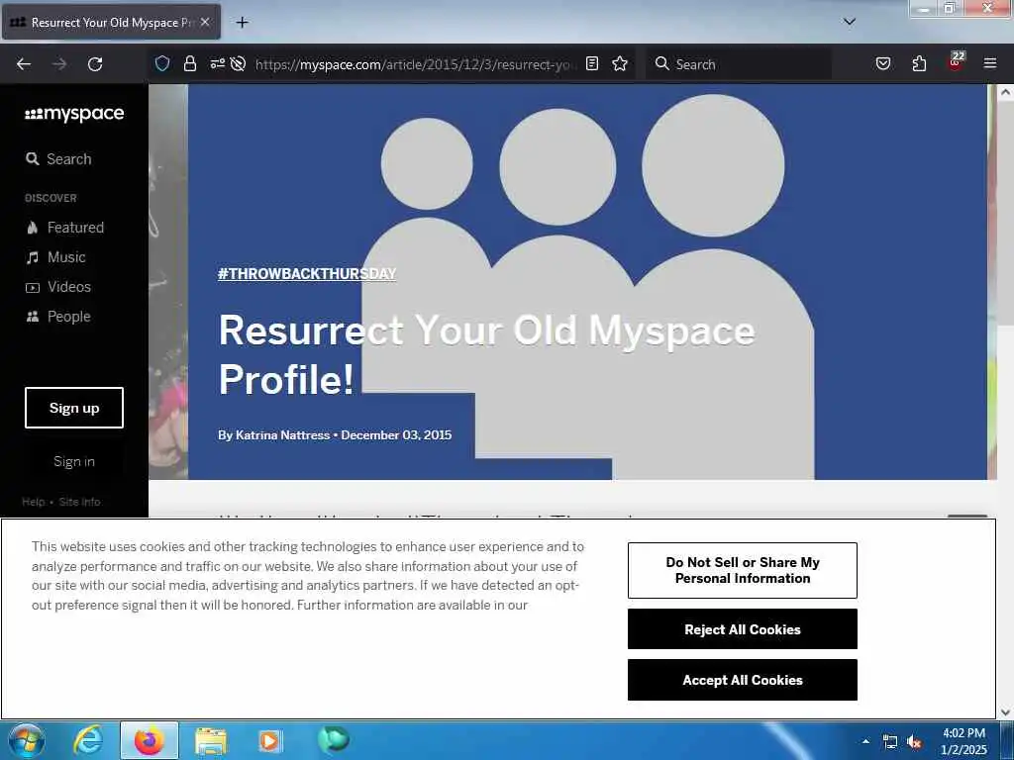This screenshot has height=760, width=1014.
Task: Click the magnifier icon beside sidebar Search
Action: pos(33,158)
